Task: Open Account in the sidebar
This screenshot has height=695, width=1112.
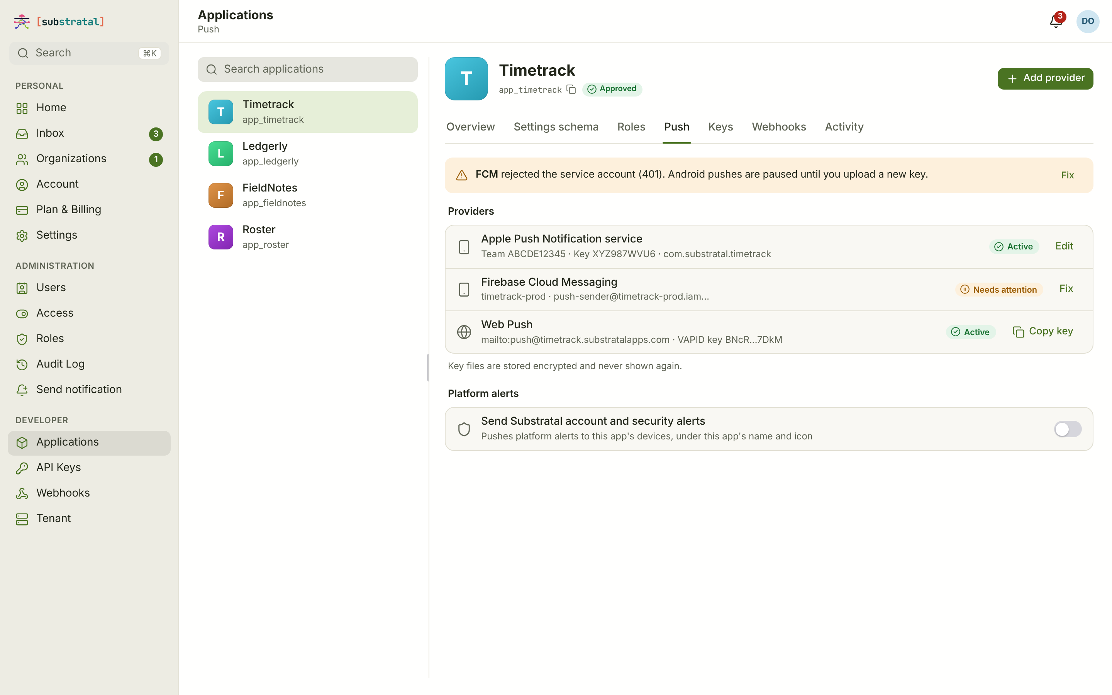Action: 89,184
